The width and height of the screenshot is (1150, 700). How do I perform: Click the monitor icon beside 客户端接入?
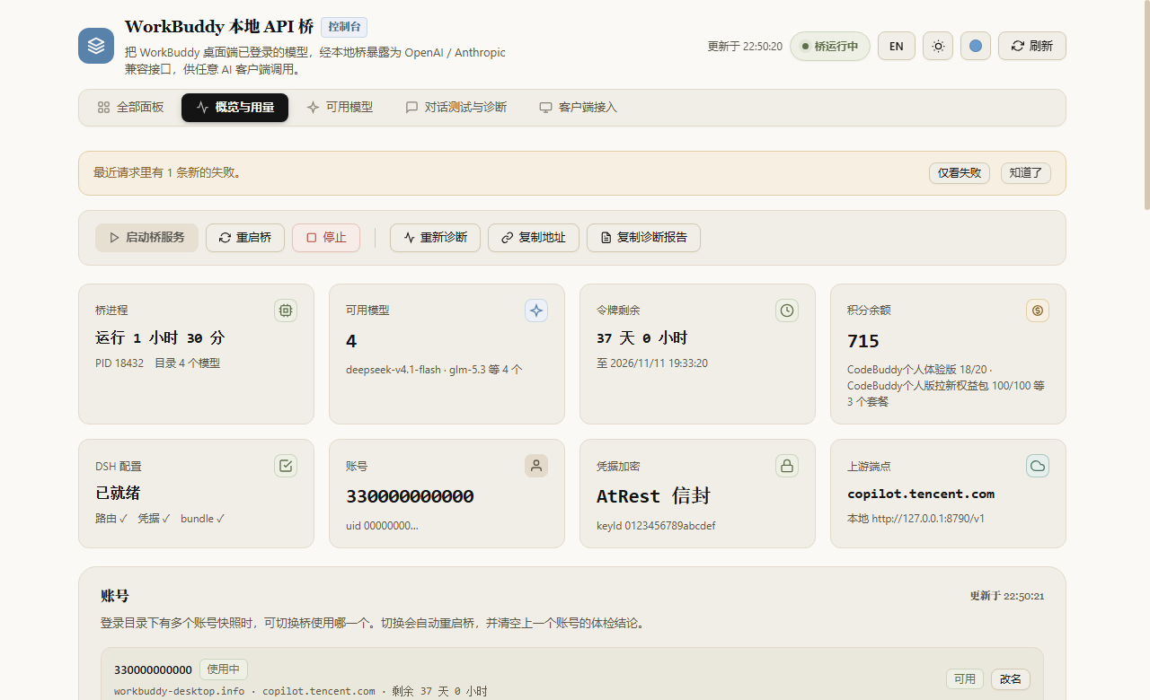coord(545,108)
